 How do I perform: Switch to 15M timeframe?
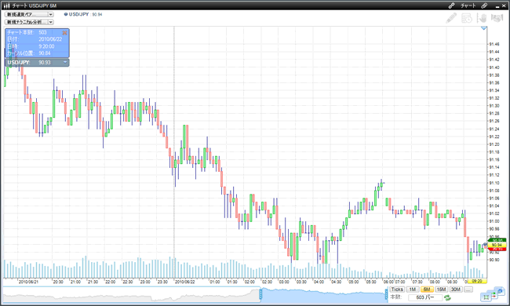(x=441, y=290)
